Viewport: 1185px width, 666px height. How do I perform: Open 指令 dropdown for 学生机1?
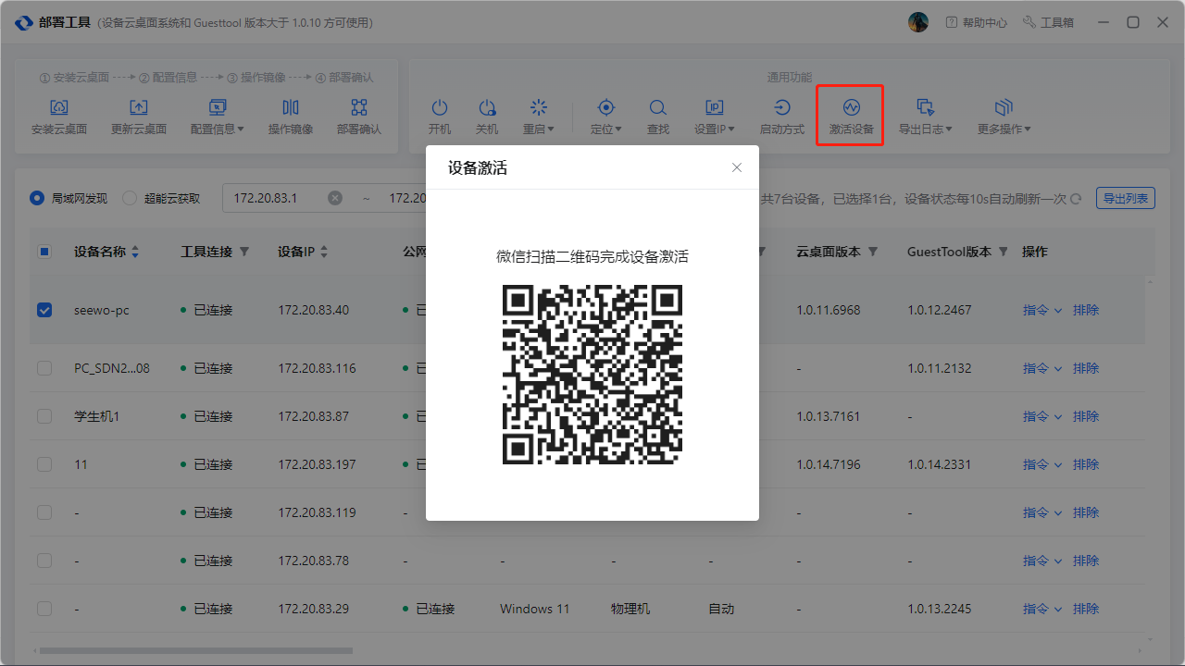tap(1042, 416)
